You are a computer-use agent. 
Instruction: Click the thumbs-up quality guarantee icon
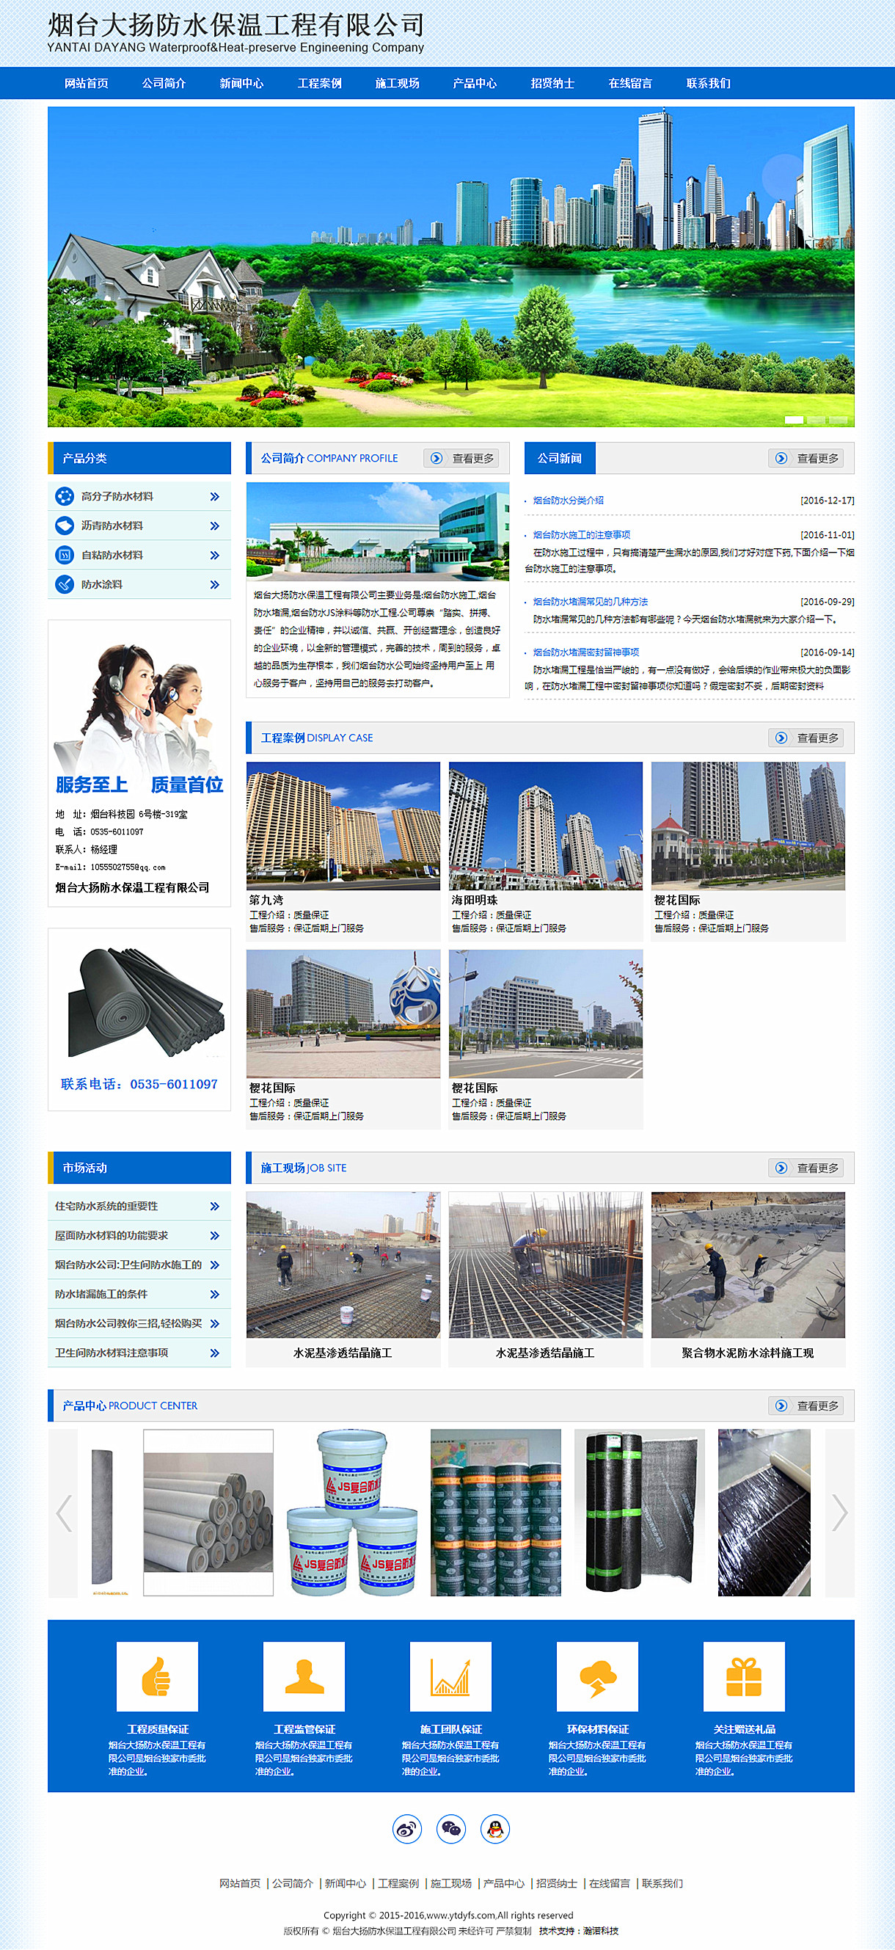click(x=156, y=1676)
